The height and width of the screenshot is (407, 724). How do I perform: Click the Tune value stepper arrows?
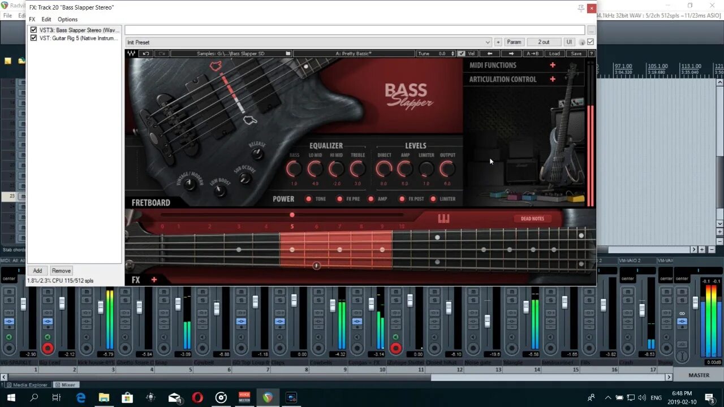[453, 54]
